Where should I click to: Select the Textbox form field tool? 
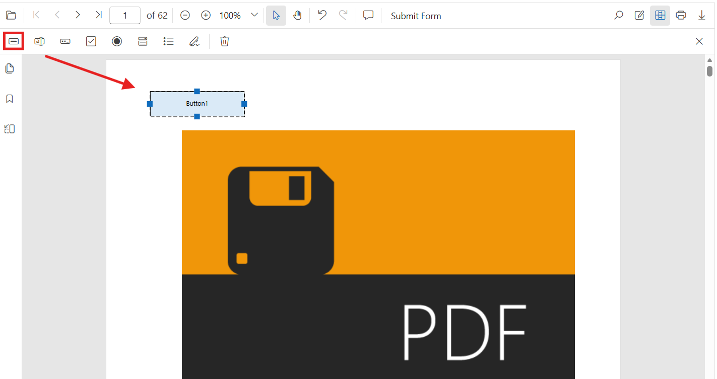39,41
